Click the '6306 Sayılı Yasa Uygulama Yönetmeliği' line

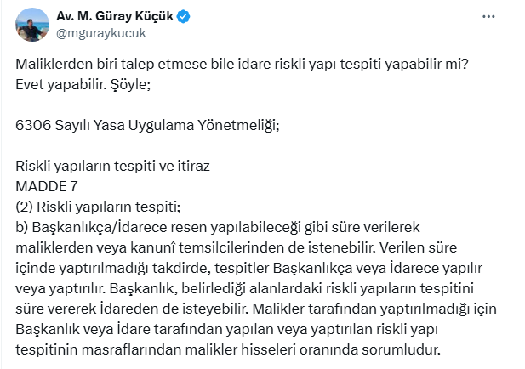(147, 124)
